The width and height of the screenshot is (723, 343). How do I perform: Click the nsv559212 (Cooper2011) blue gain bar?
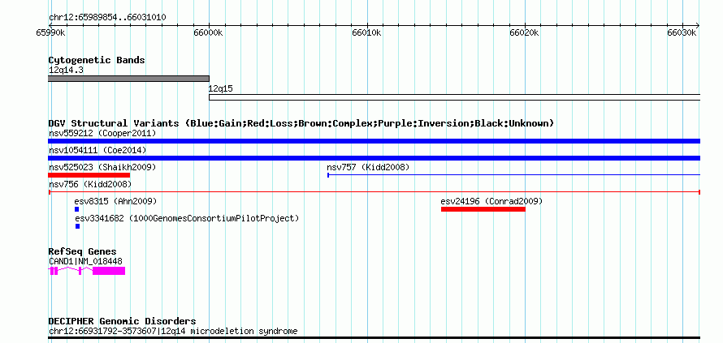pos(374,141)
